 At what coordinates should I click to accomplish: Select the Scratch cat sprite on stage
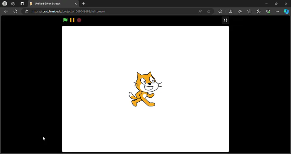coord(145,89)
